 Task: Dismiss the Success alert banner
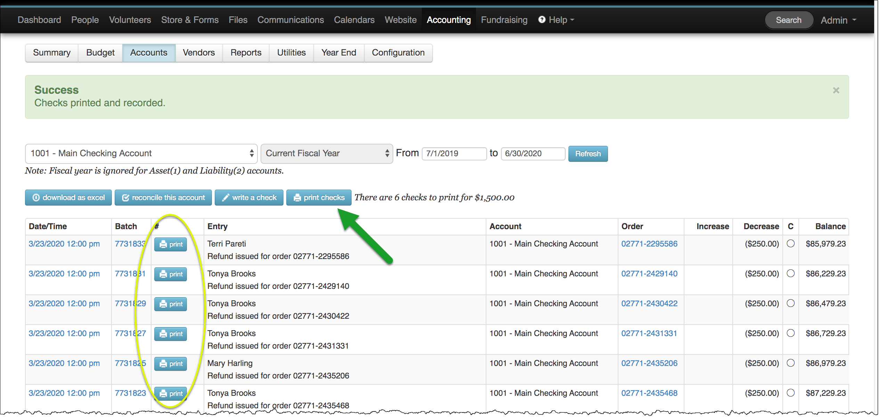[836, 91]
